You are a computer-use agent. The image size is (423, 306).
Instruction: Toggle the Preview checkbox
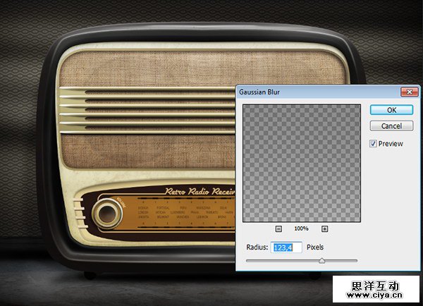click(x=373, y=144)
